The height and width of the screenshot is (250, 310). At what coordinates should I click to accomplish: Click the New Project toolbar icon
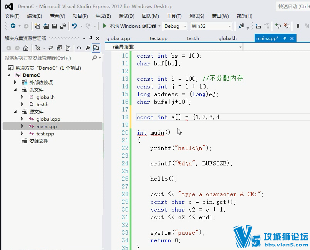(37, 26)
